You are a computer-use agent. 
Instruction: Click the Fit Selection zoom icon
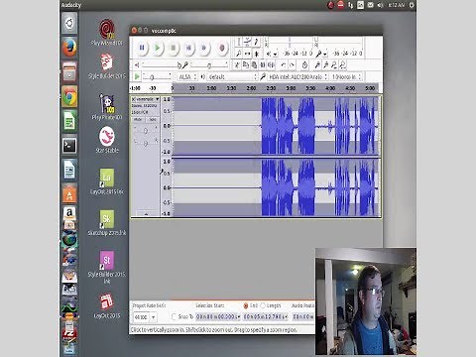[x=334, y=64]
